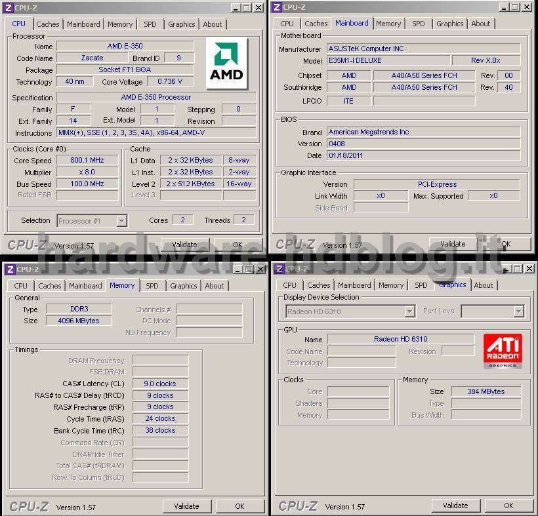Click the LPCIO value 'ITE'
This screenshot has height=516, width=538.
point(348,101)
